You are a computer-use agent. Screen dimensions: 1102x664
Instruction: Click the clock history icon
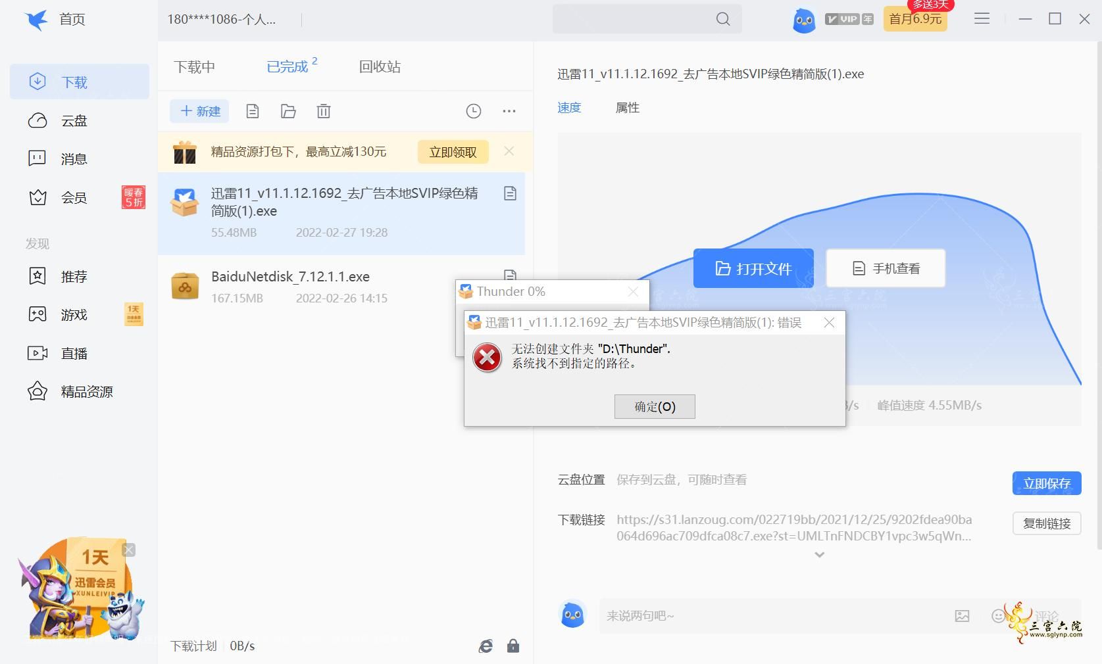point(474,111)
